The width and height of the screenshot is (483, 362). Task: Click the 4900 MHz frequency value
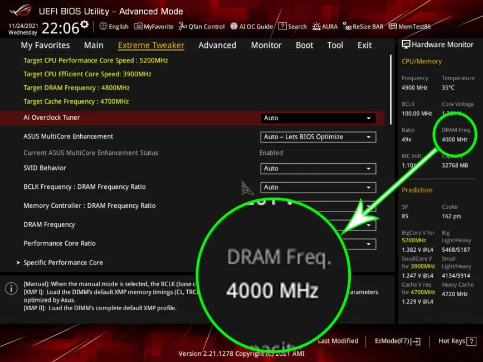click(414, 87)
